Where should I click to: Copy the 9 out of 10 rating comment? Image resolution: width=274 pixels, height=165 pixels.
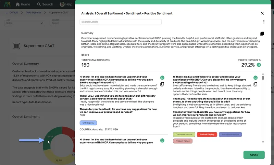point(256,84)
